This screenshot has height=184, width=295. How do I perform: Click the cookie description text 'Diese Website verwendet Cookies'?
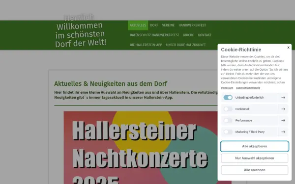tap(254, 70)
